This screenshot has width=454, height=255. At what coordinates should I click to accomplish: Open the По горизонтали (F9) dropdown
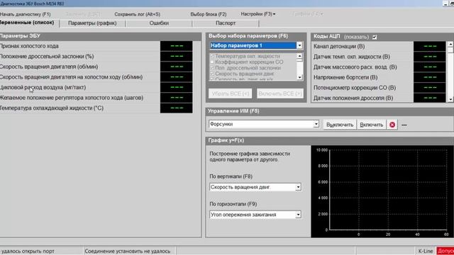point(298,215)
